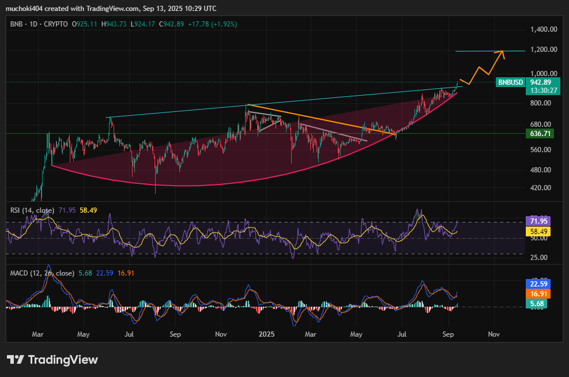Click the teal MACD histogram 5.68 tag
This screenshot has width=569, height=377.
541,303
